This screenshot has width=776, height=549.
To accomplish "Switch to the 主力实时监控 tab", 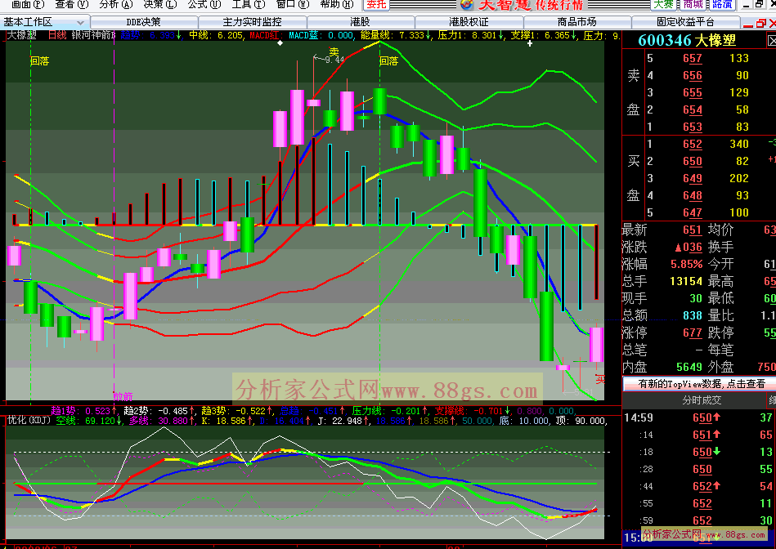I will 252,22.
